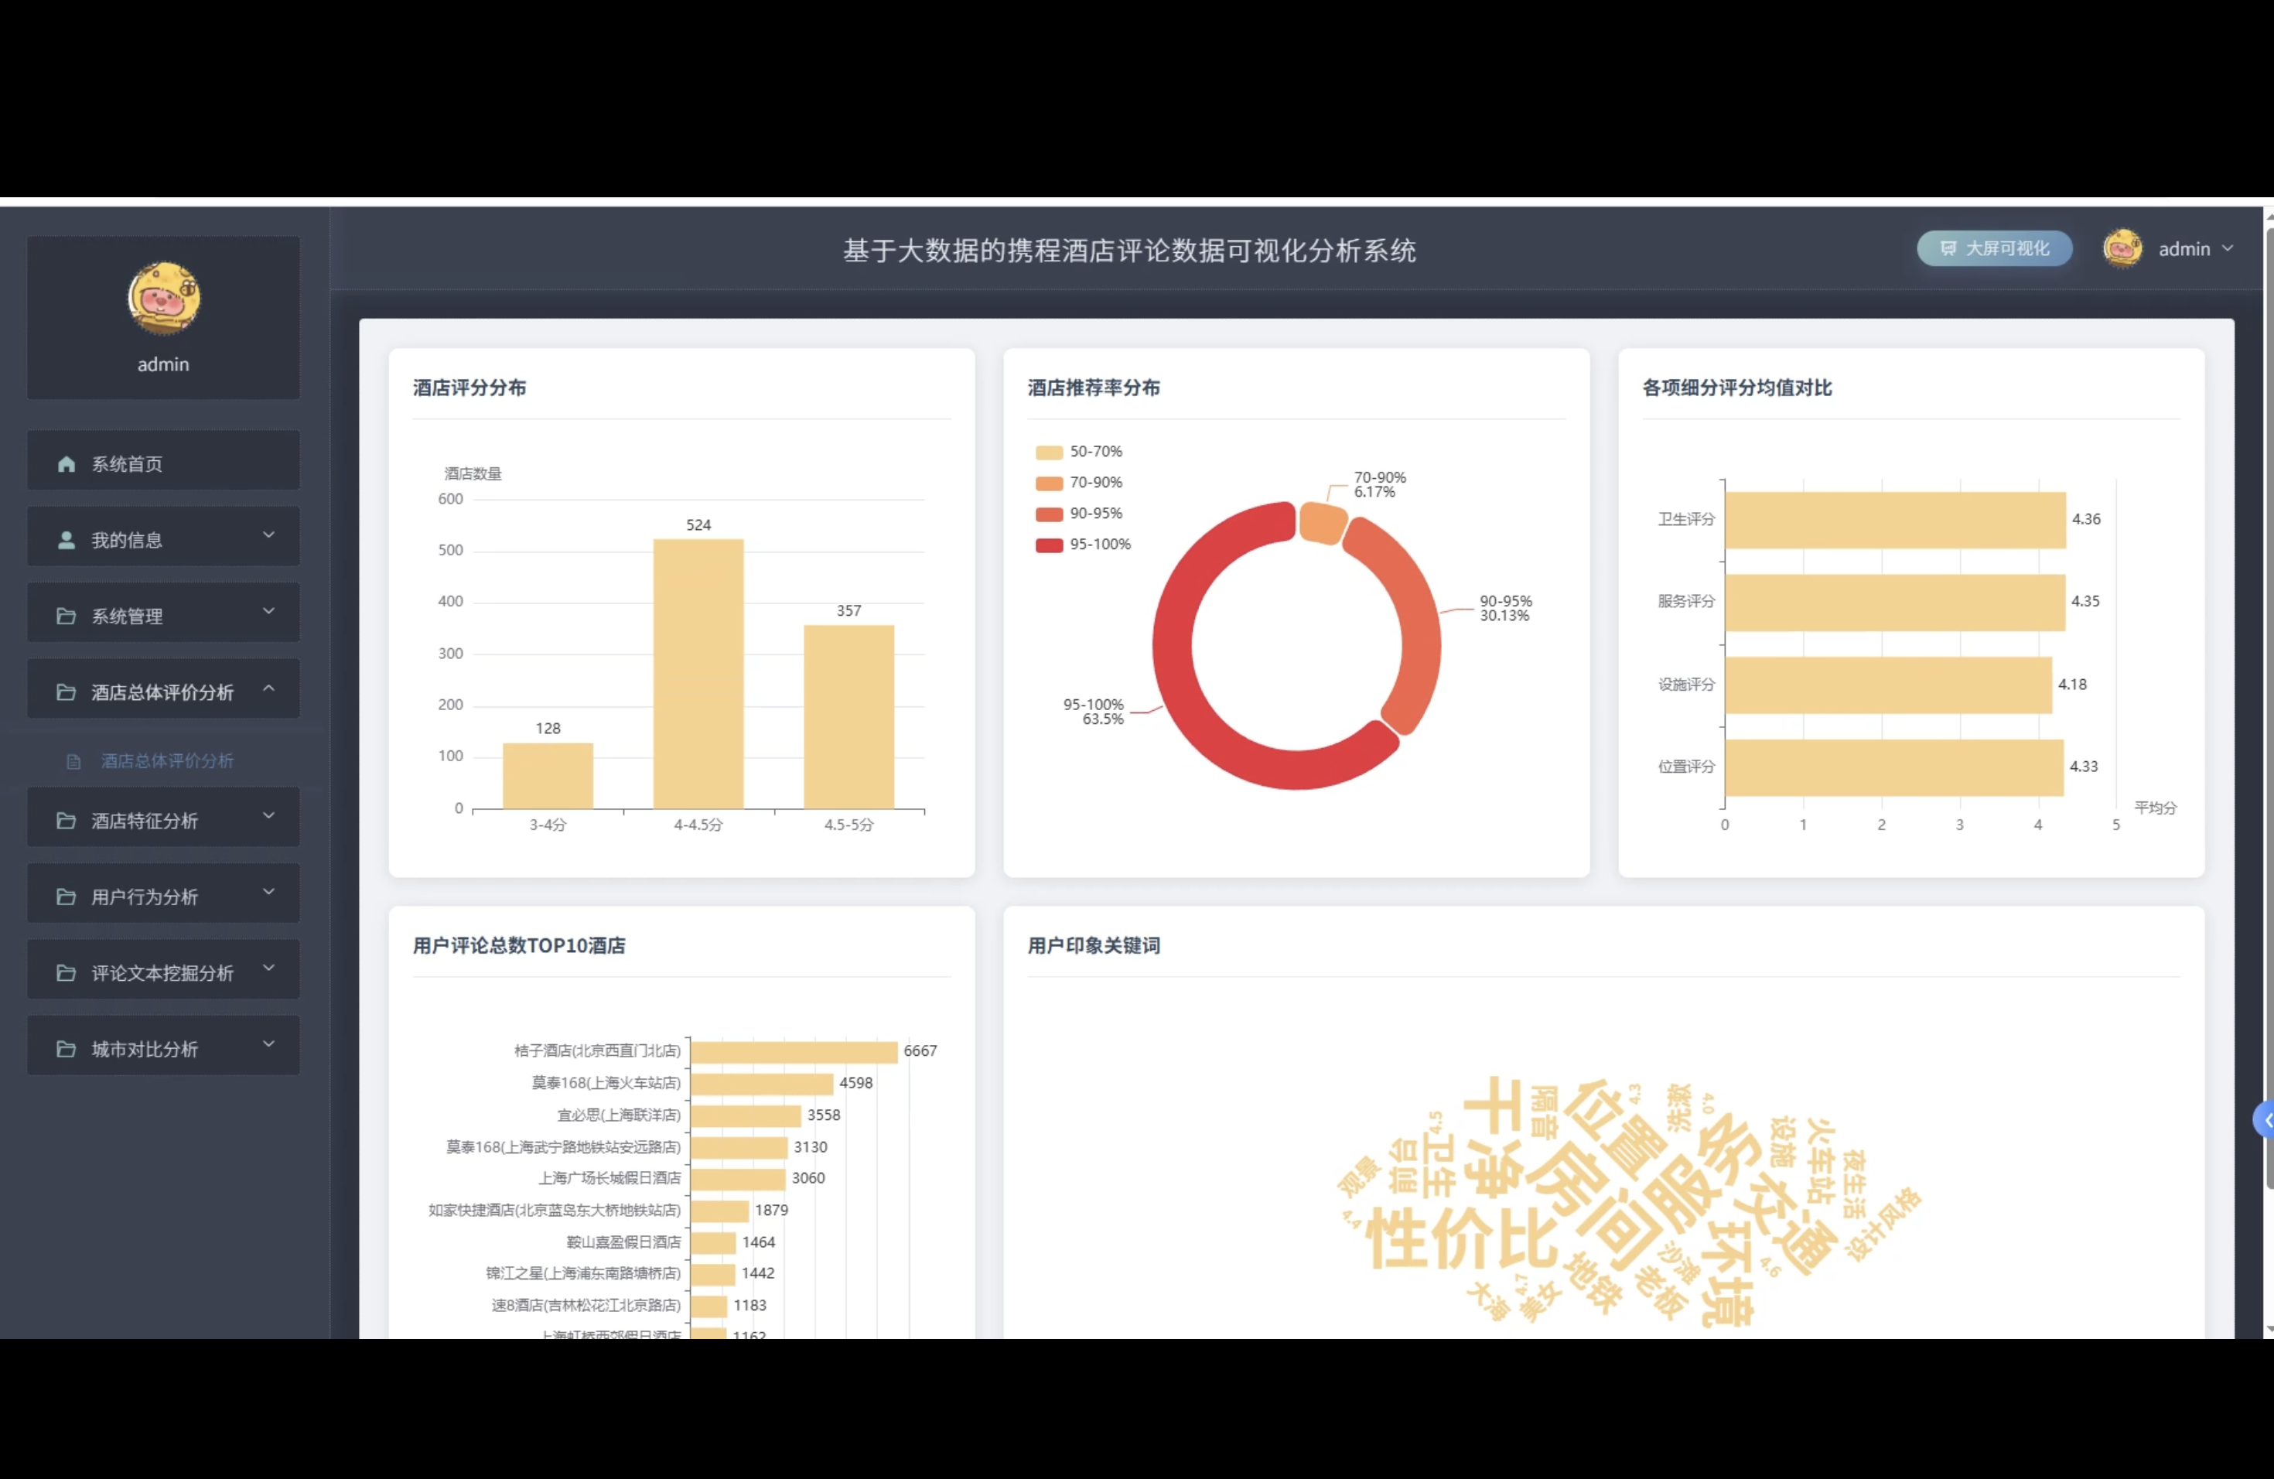Image resolution: width=2274 pixels, height=1479 pixels.
Task: Click the 大屏可视化 button
Action: tap(1994, 248)
